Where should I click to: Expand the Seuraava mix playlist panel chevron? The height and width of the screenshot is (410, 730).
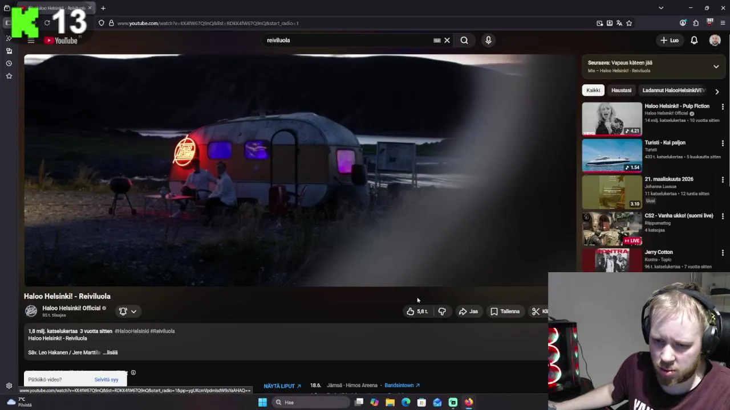pyautogui.click(x=716, y=67)
